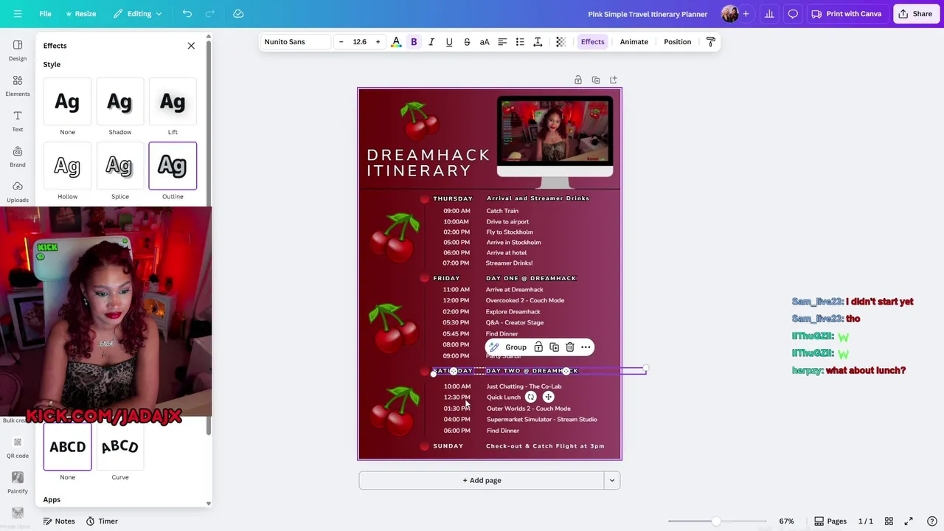Click Print with Canva
Screen dimensions: 944x531
tap(846, 14)
